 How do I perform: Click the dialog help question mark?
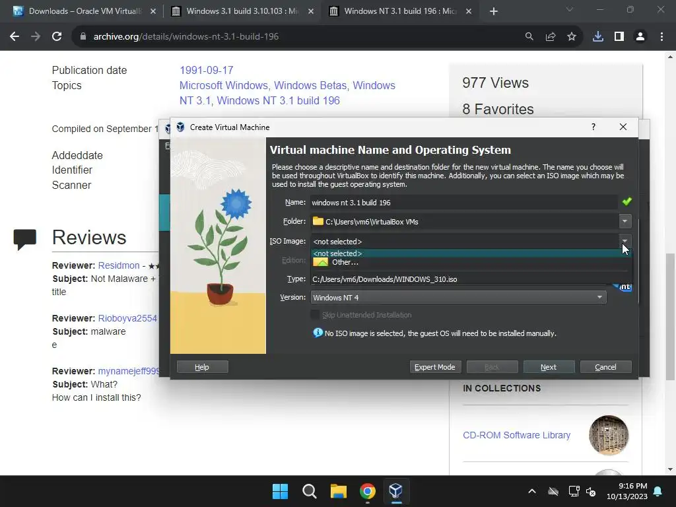pos(593,127)
